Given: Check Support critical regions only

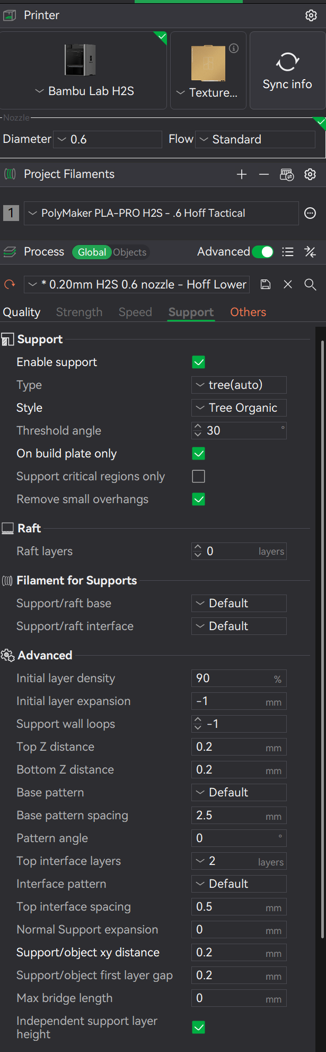Looking at the screenshot, I should tap(199, 477).
